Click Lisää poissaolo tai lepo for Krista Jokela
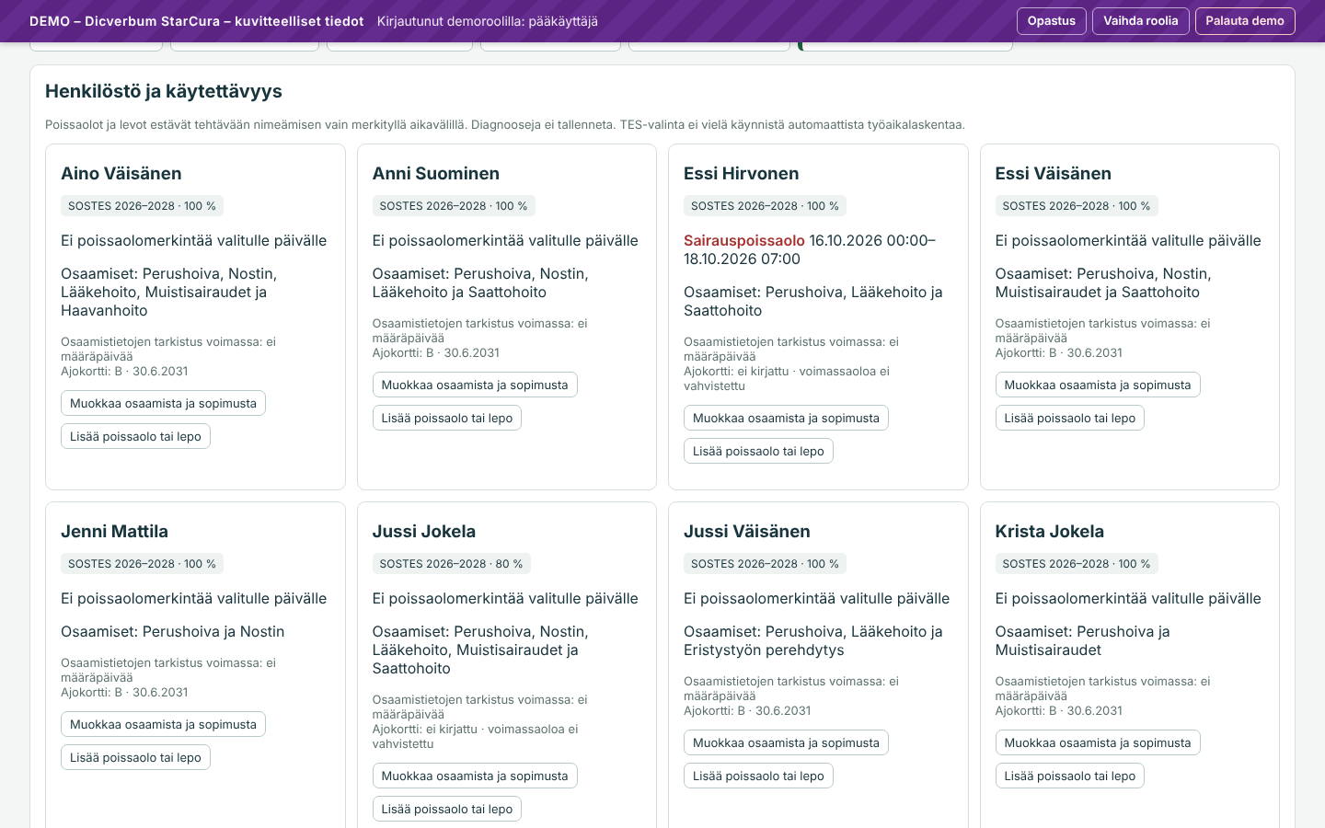This screenshot has height=828, width=1325. tap(1070, 776)
